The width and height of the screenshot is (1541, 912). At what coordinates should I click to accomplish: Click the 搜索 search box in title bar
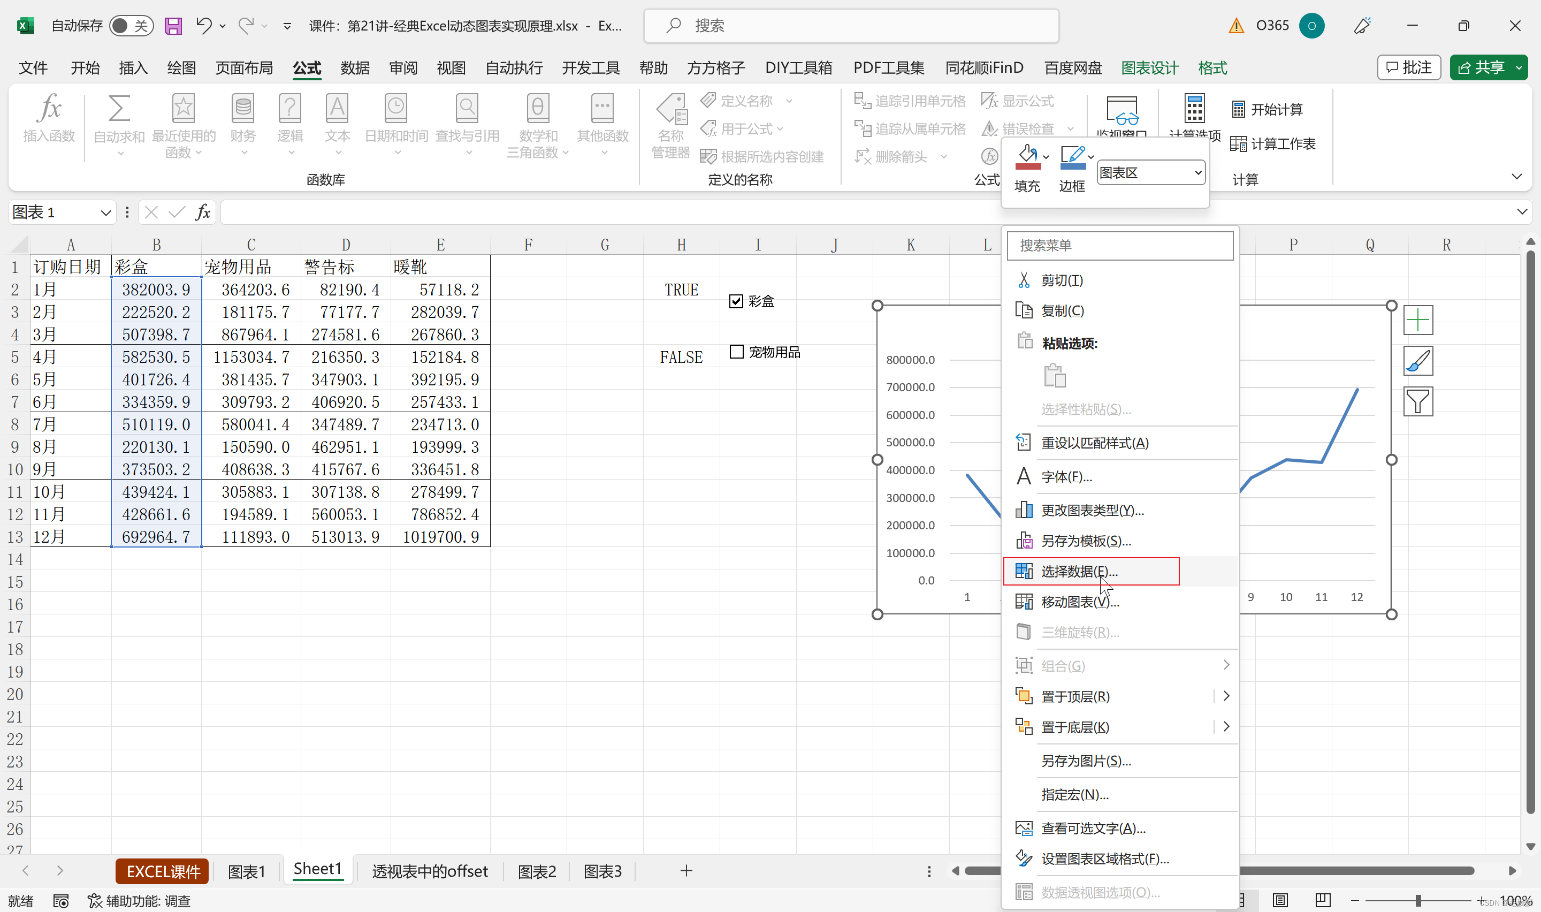pyautogui.click(x=851, y=26)
